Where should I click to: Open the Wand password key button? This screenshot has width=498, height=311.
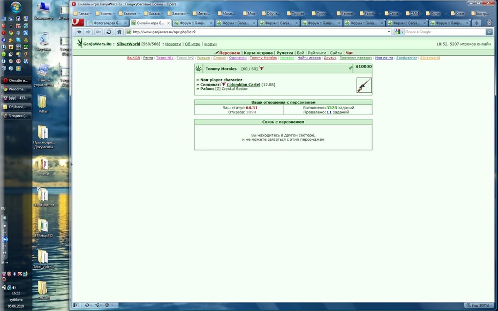tap(99, 32)
